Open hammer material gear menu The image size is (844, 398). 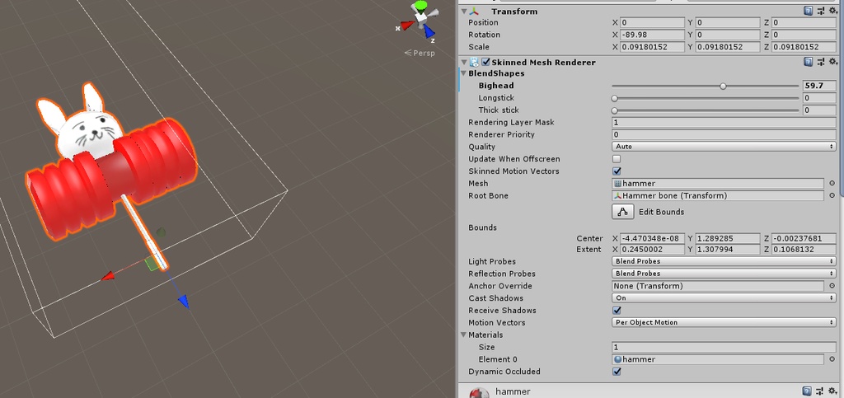[x=832, y=391]
